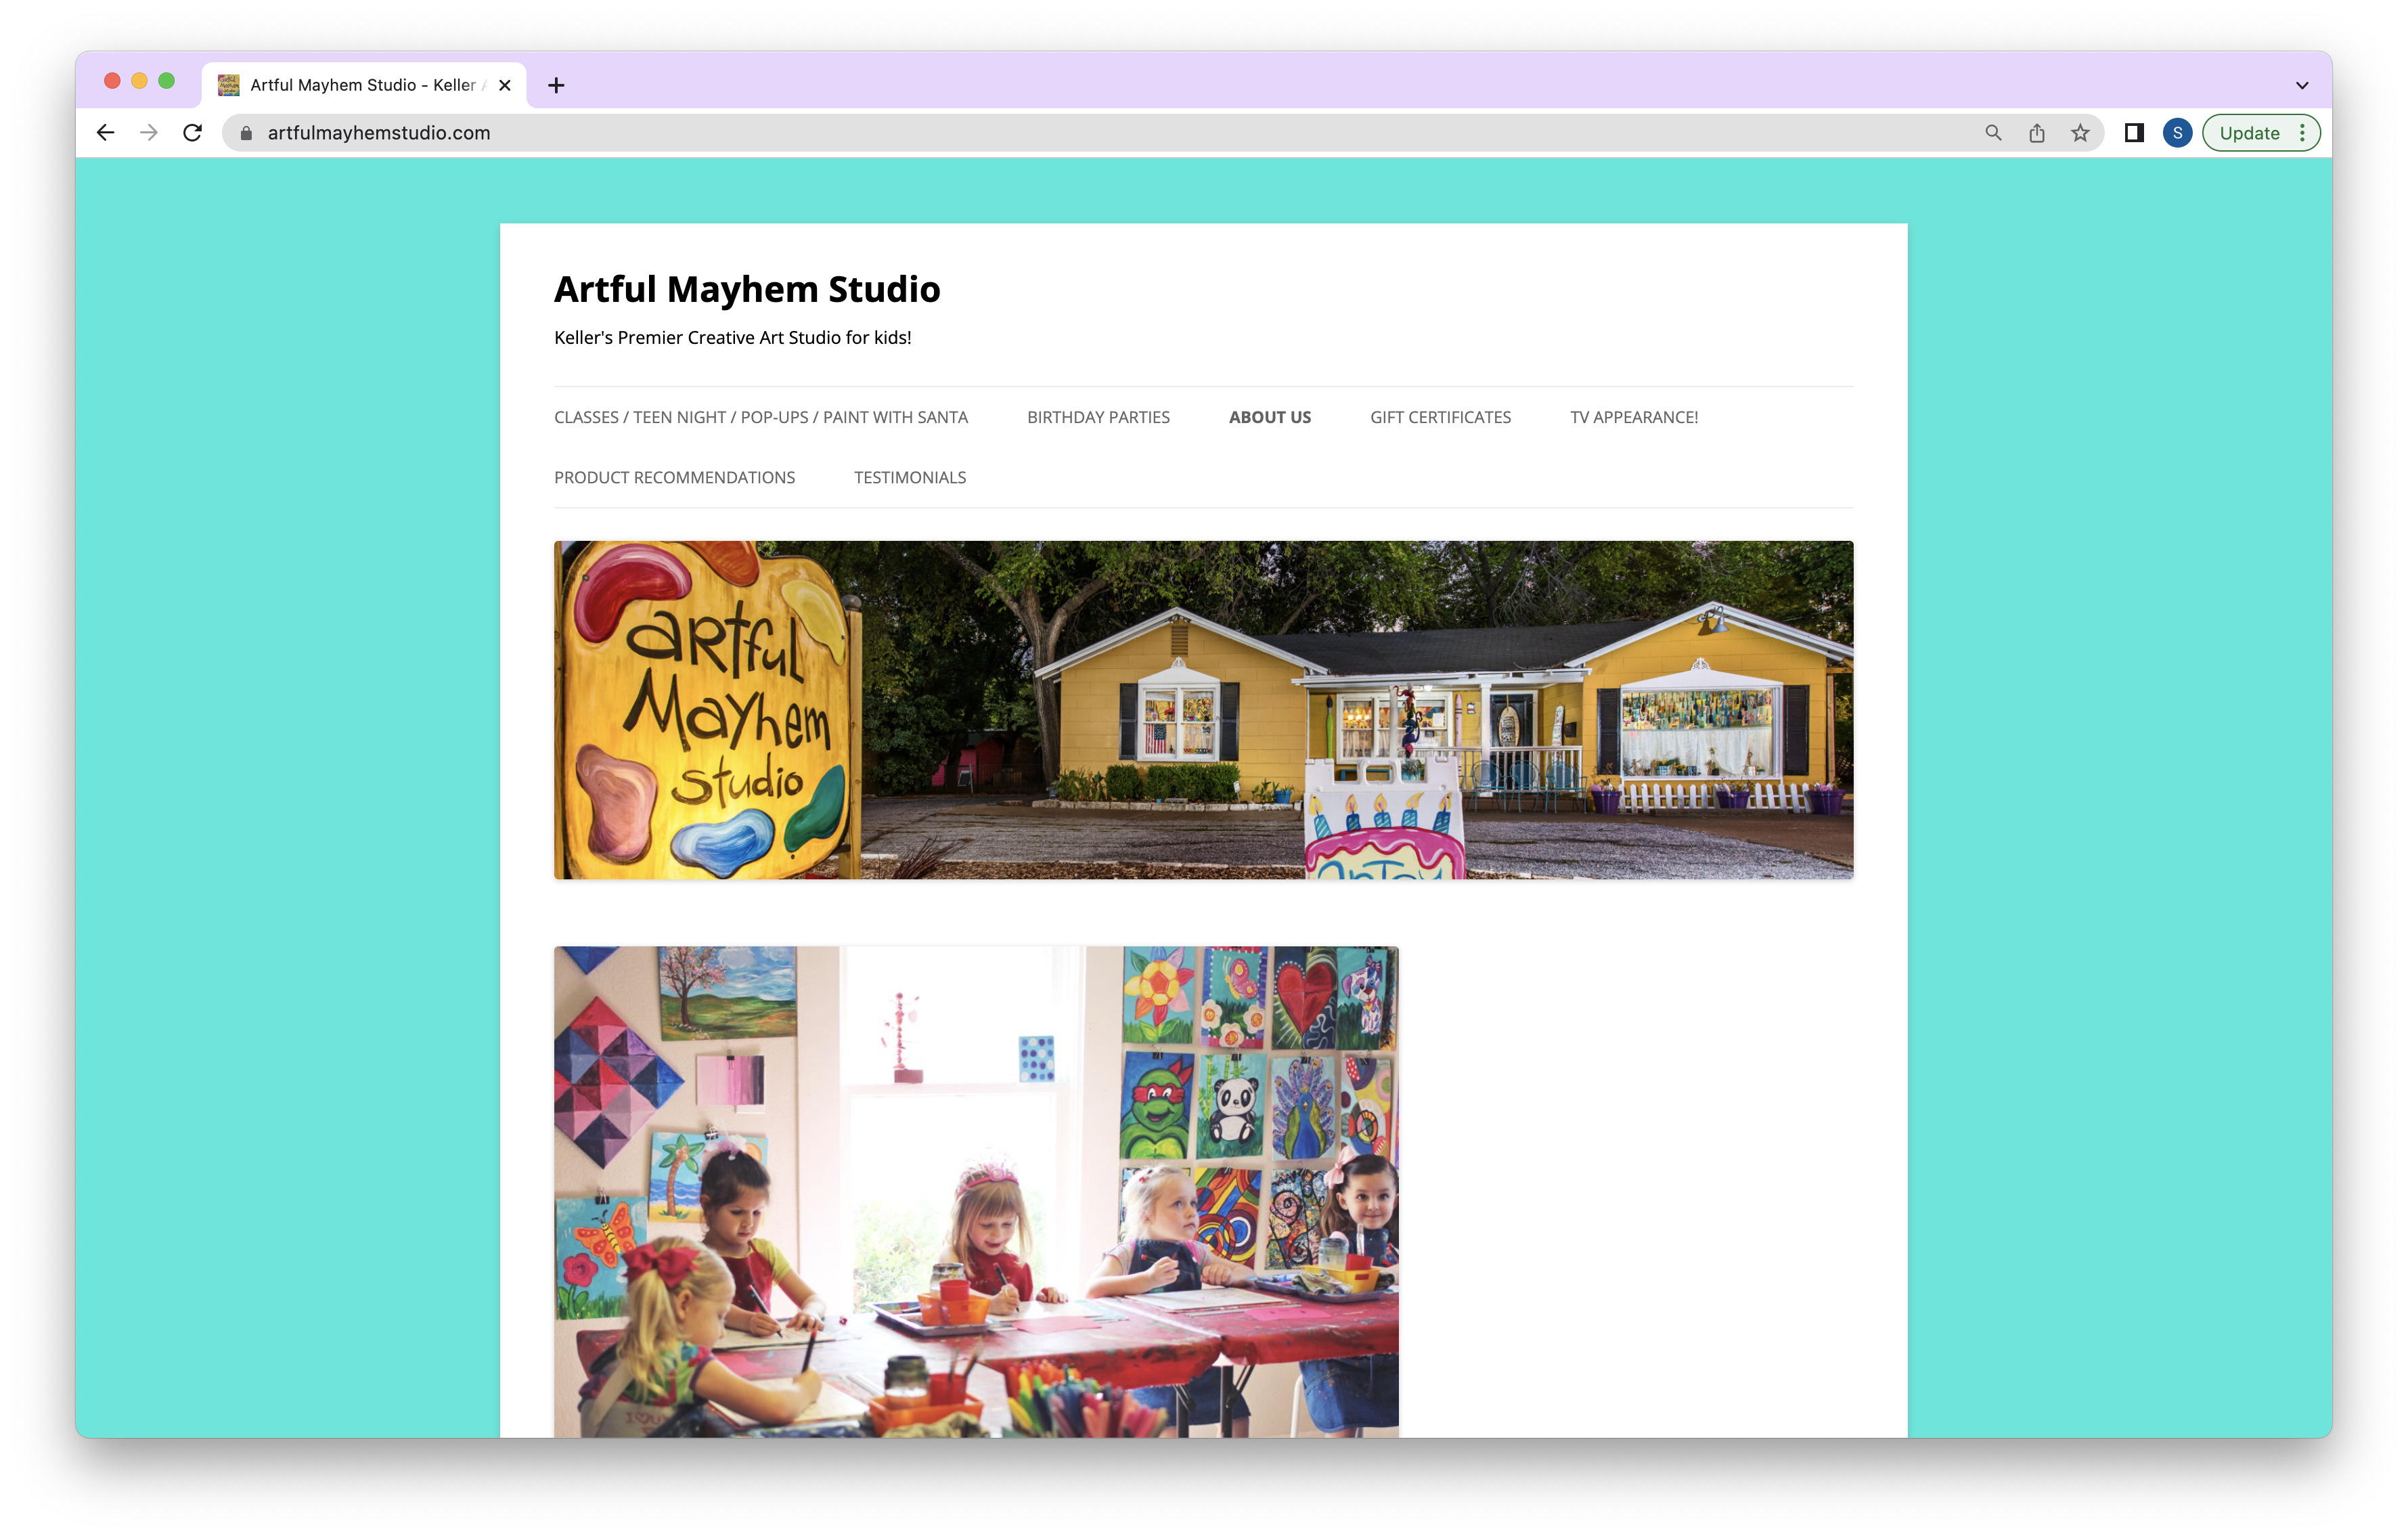
Task: Open the Chrome three-dot menu
Action: click(x=2302, y=133)
